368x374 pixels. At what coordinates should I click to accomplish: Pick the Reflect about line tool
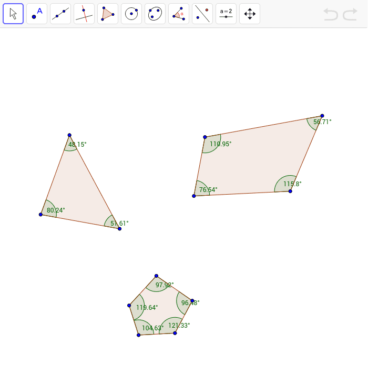pos(202,14)
